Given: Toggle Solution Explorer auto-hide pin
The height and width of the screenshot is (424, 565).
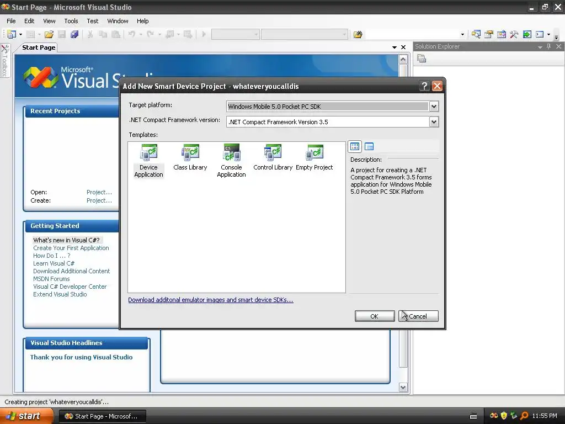Looking at the screenshot, I should pos(549,46).
